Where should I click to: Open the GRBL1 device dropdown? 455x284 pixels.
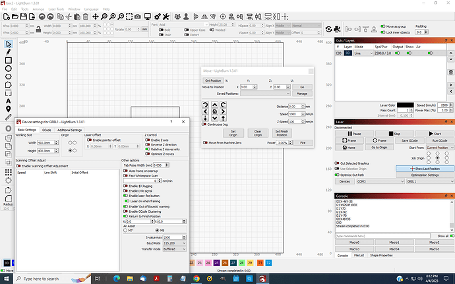430,182
